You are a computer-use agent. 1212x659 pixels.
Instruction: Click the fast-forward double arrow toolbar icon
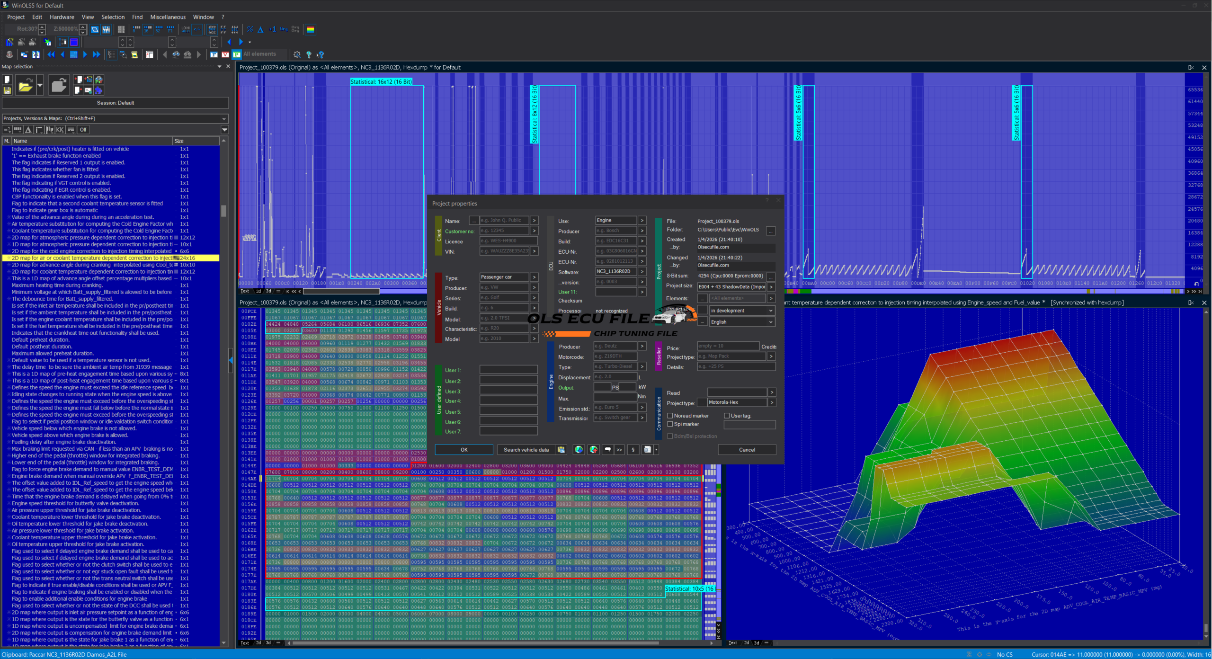pyautogui.click(x=96, y=54)
